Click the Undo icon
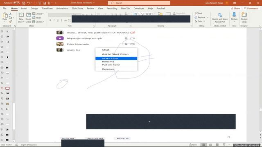262x147 pixels. (29, 3)
